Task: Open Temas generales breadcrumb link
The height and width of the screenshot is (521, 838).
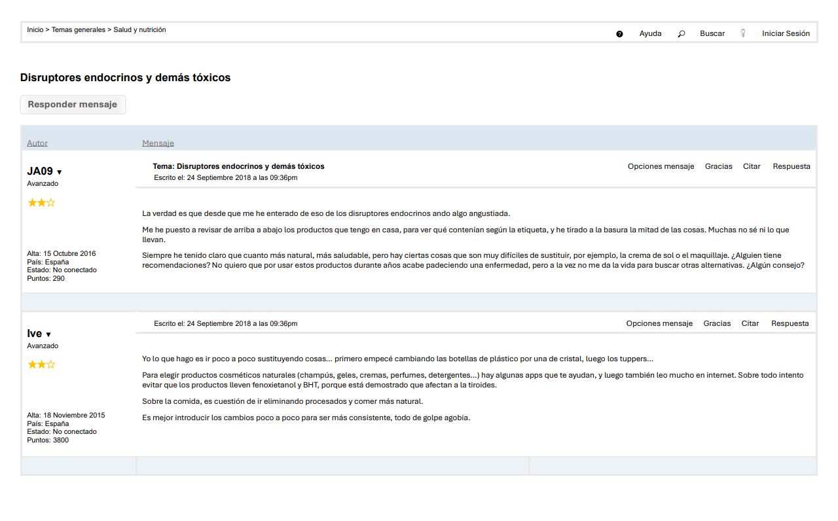Action: pyautogui.click(x=78, y=30)
